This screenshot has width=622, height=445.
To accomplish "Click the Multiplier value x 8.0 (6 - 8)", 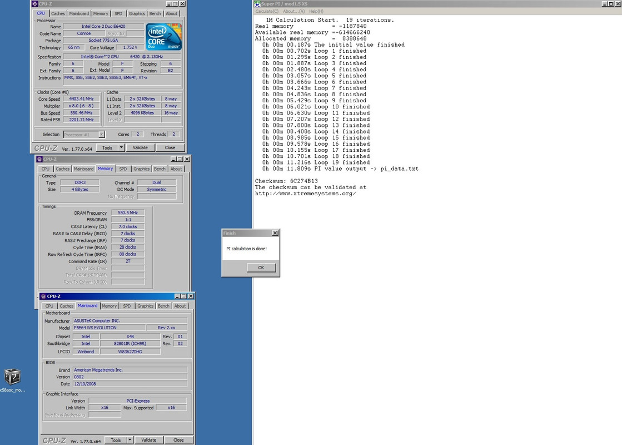I will [81, 106].
